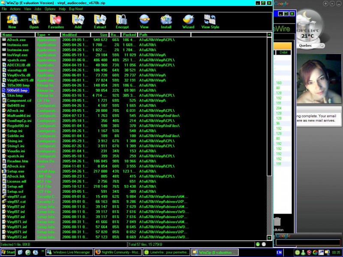This screenshot has height=257, width=343.
Task: Select the vpatch.ini file
Action: 15,156
